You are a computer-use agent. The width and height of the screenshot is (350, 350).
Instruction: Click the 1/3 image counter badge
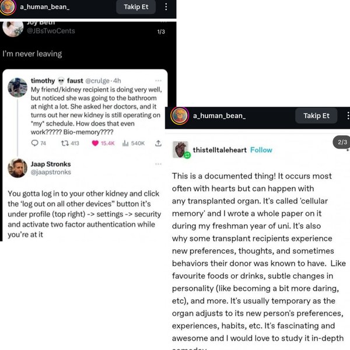click(162, 32)
